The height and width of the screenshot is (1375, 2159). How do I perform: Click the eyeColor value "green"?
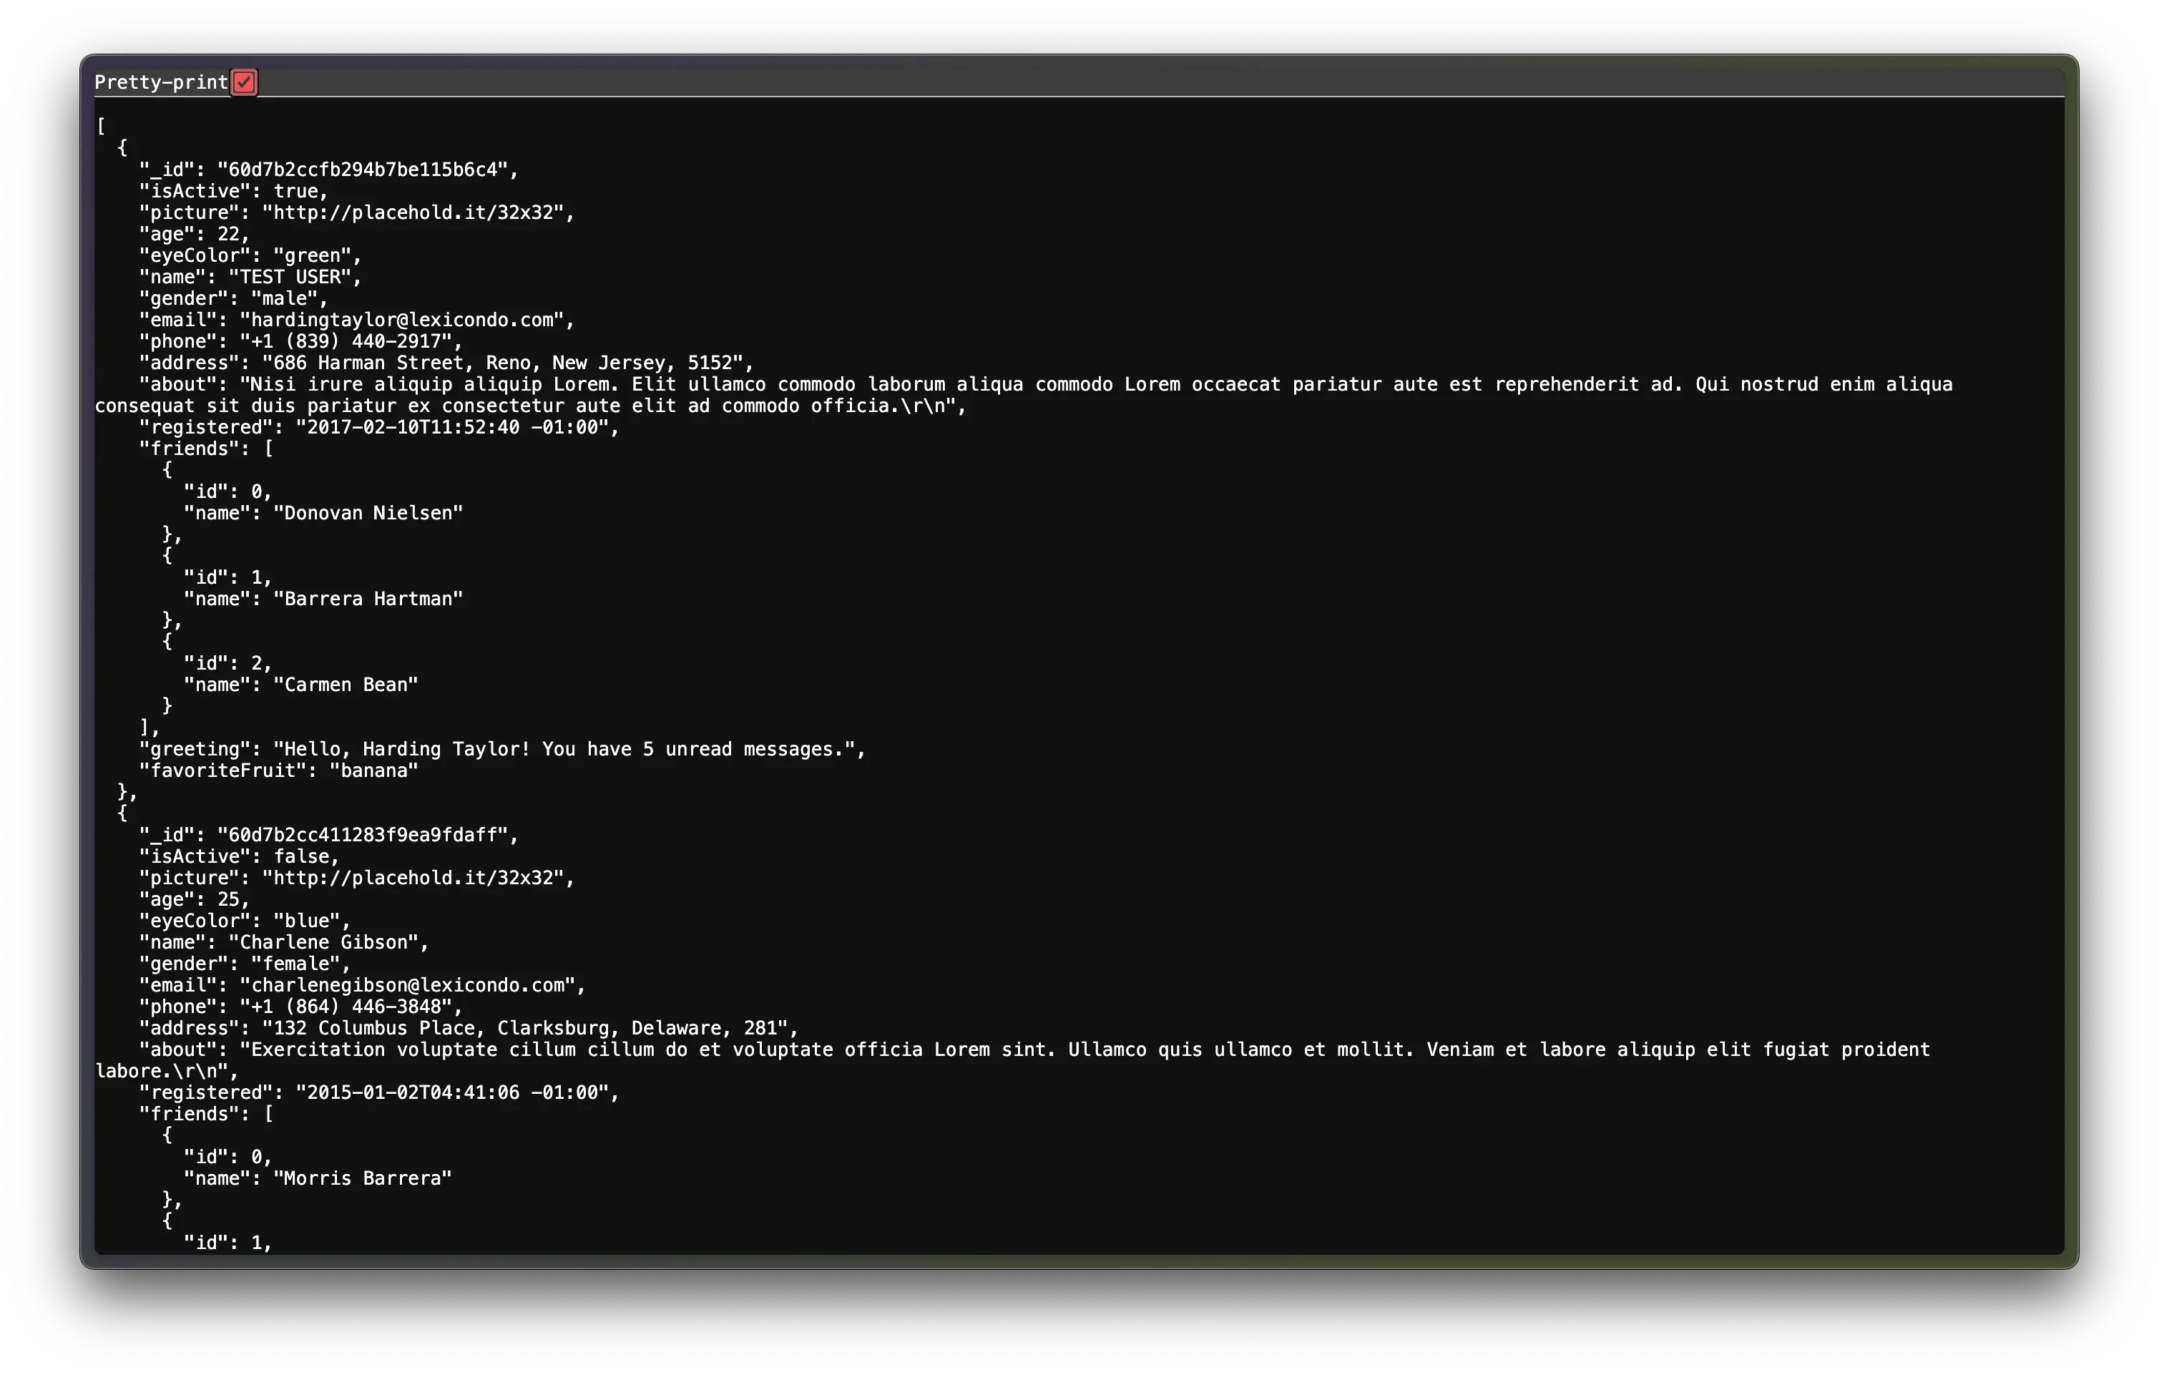click(312, 255)
